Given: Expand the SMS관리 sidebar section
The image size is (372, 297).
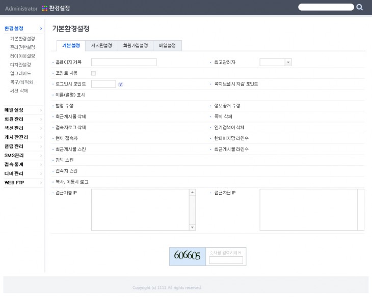Looking at the screenshot, I should 23,156.
